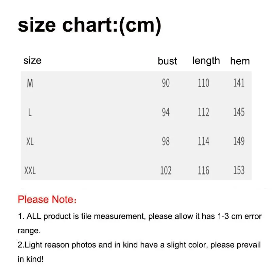The height and width of the screenshot is (272, 272).
Task: Select the L size row label
Action: (30, 112)
